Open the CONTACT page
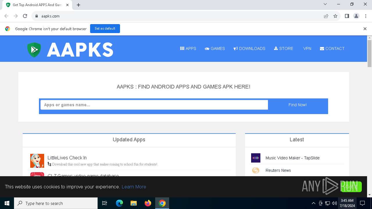This screenshot has width=372, height=209. point(332,48)
